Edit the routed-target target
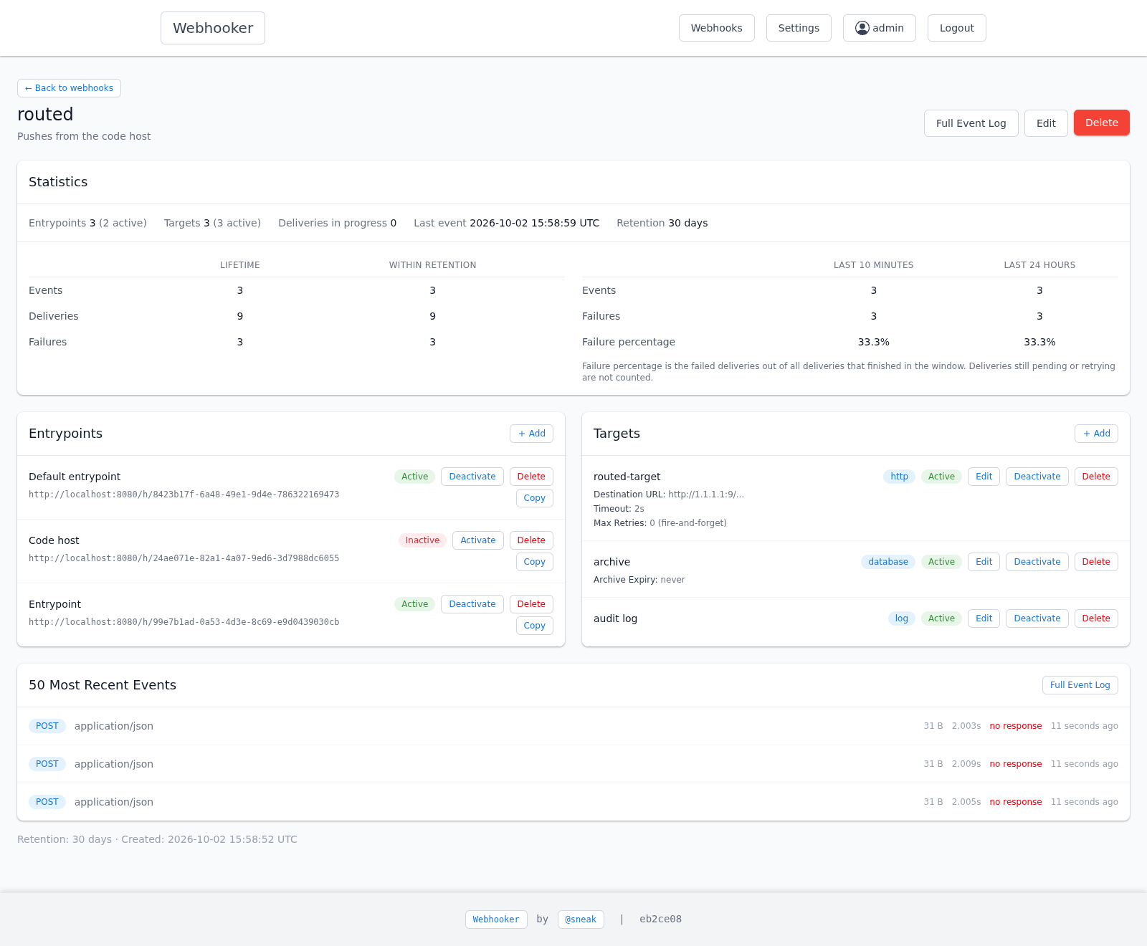This screenshot has height=946, width=1147. tap(984, 477)
